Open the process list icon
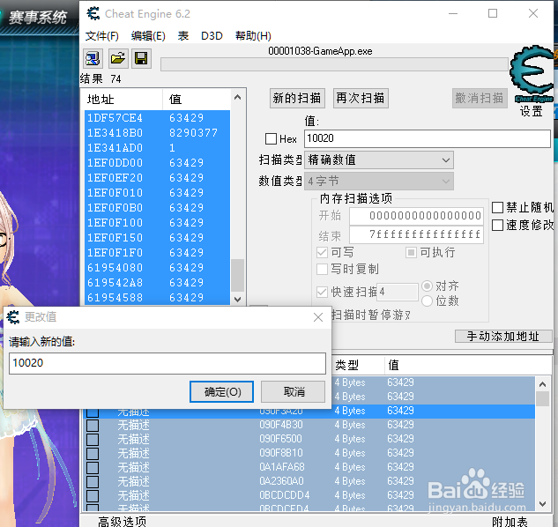 pyautogui.click(x=93, y=58)
